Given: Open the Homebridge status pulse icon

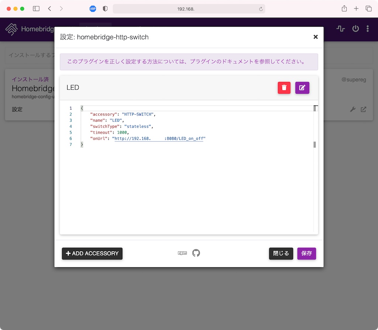Looking at the screenshot, I should coord(341,29).
